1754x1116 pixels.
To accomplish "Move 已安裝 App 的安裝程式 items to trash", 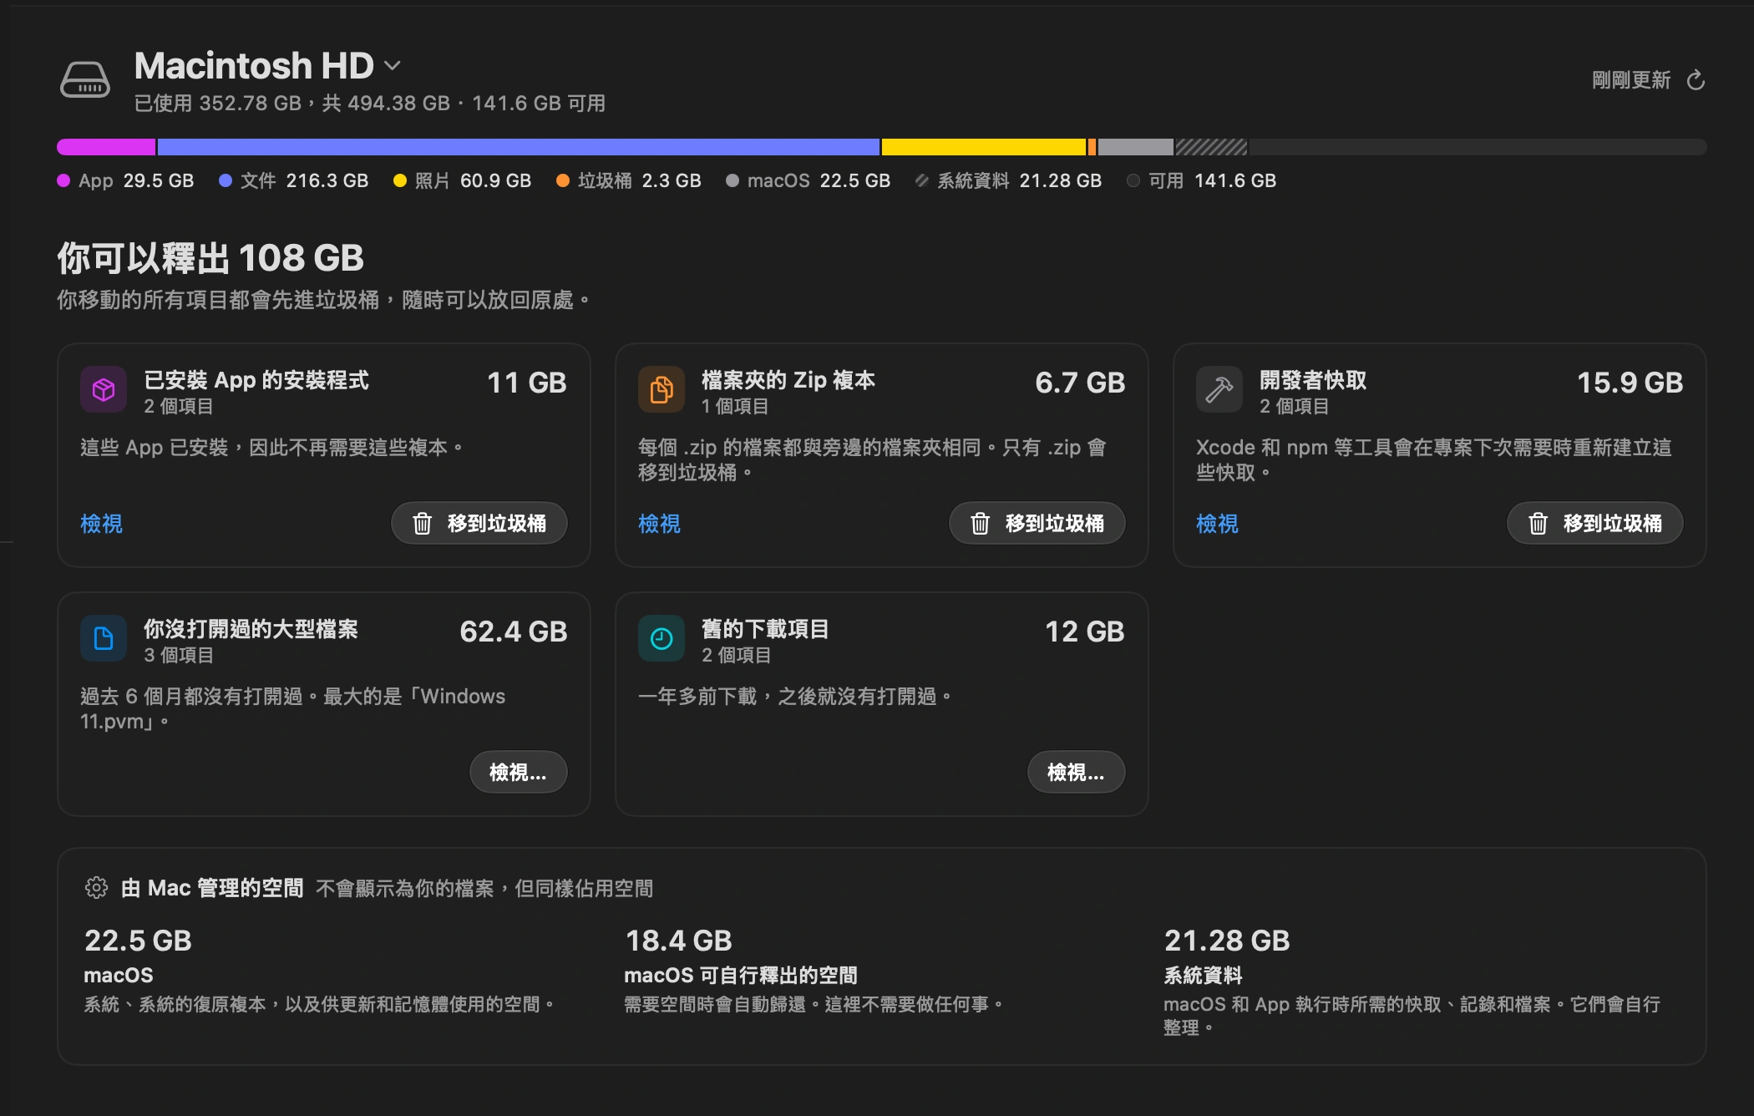I will pos(479,523).
